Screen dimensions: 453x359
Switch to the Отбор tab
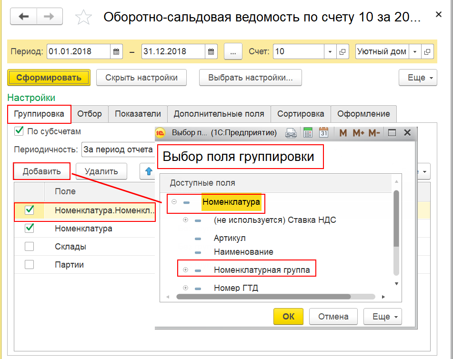coord(90,114)
